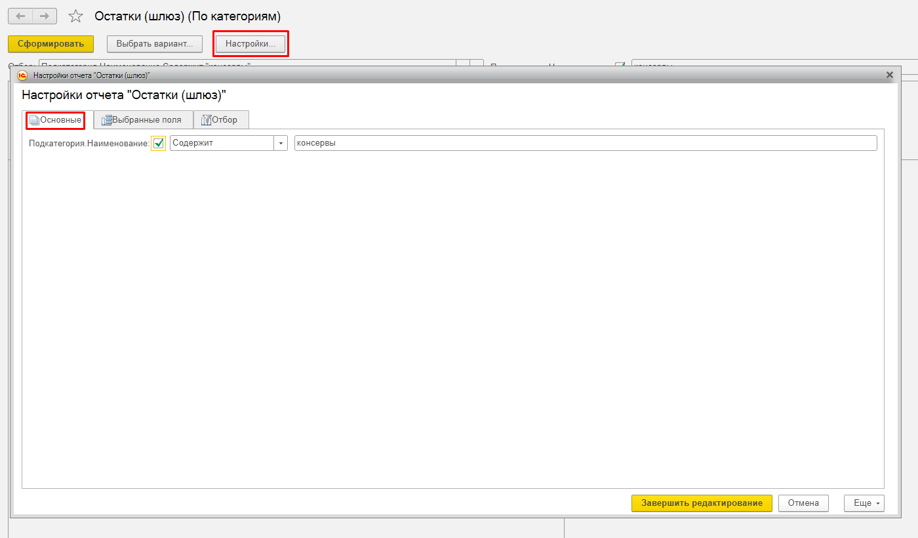Open the Выбрать вариант... chooser
The width and height of the screenshot is (918, 538).
[155, 44]
